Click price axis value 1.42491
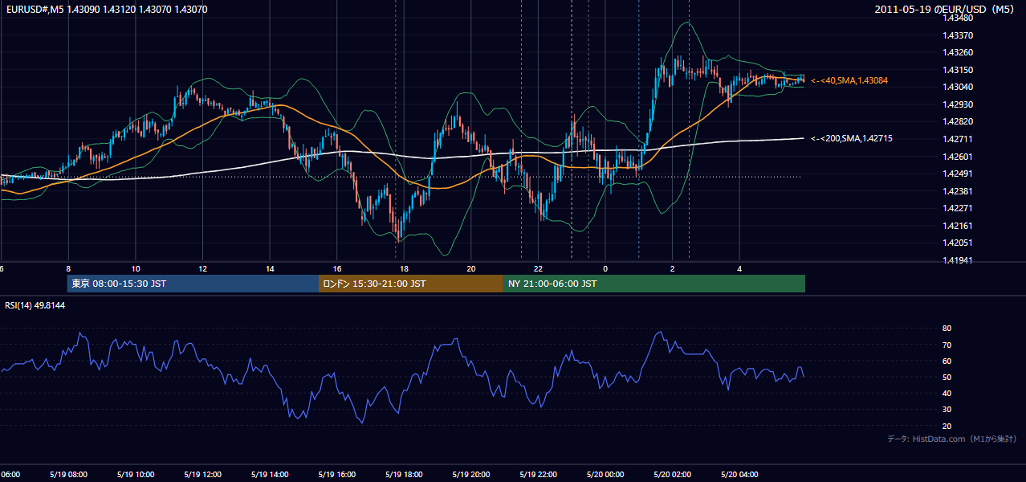The height and width of the screenshot is (482, 1026). [x=957, y=174]
